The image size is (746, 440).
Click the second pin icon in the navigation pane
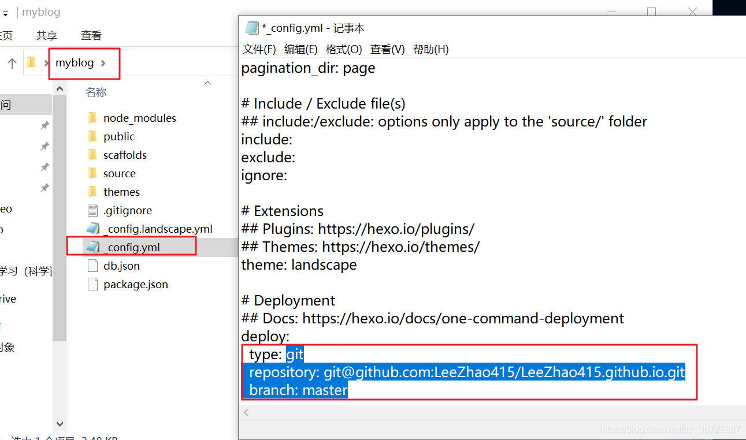pyautogui.click(x=44, y=146)
